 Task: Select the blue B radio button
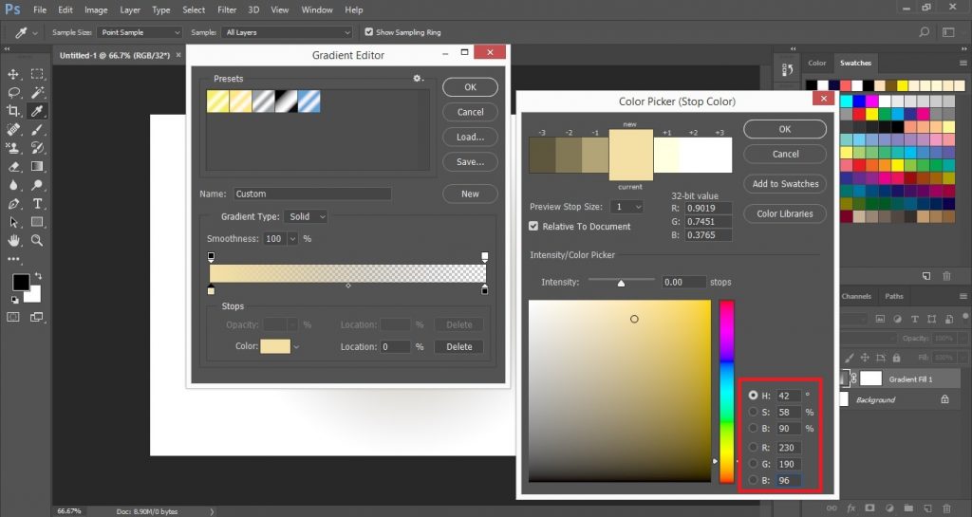click(x=753, y=480)
